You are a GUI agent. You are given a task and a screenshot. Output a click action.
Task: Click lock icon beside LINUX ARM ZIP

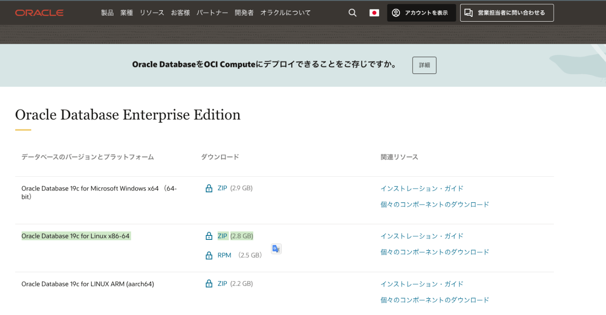coord(209,284)
